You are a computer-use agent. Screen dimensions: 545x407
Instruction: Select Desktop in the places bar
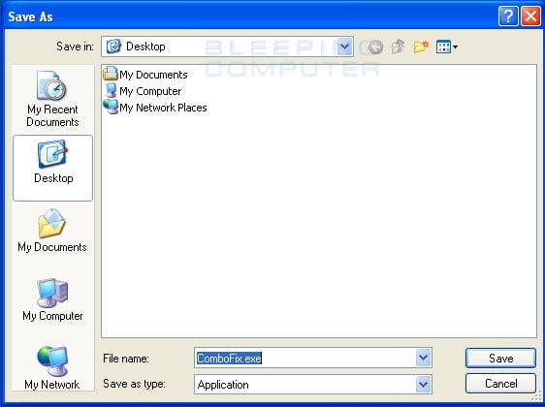pyautogui.click(x=52, y=168)
